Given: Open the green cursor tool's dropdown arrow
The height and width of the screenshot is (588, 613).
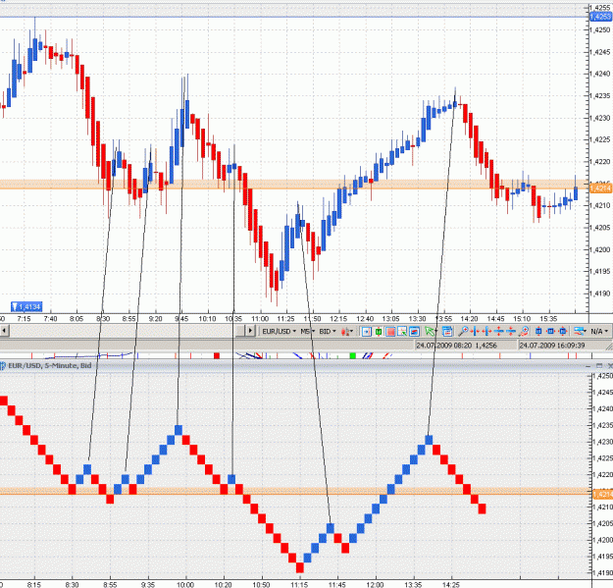Looking at the screenshot, I should pos(436,332).
